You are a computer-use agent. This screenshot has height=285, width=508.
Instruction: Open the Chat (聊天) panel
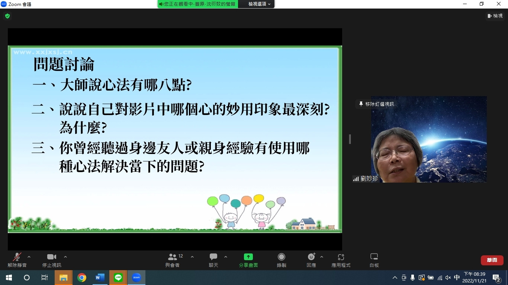(x=213, y=257)
